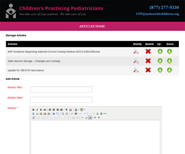Insert an anchor with the anchor icon

click(x=98, y=114)
